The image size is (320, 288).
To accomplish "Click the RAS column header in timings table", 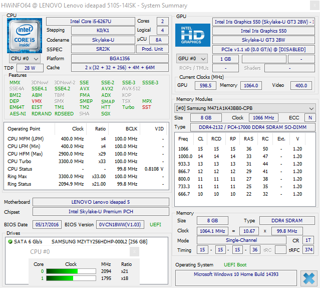I will (248, 139).
